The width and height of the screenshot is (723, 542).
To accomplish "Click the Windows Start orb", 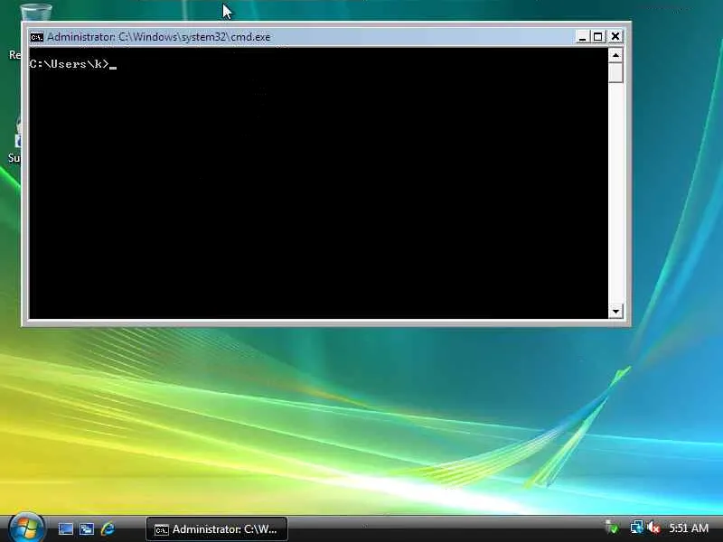I will (26, 528).
